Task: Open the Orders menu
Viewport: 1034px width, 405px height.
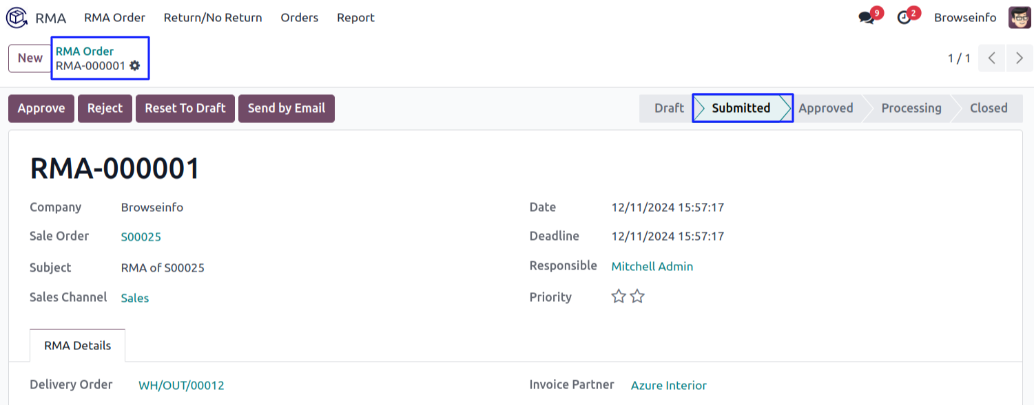Action: [x=300, y=18]
